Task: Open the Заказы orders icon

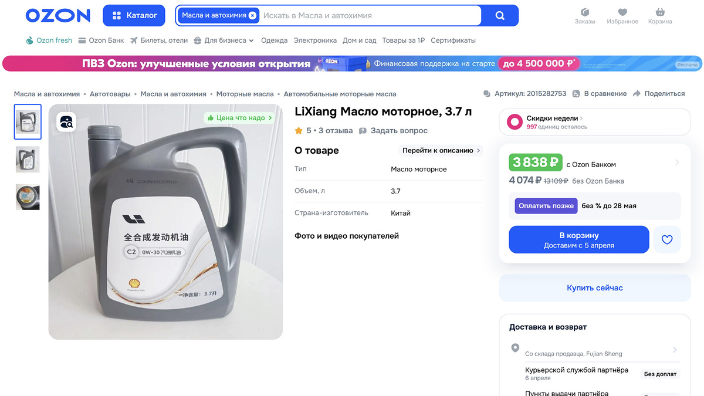Action: [x=585, y=12]
